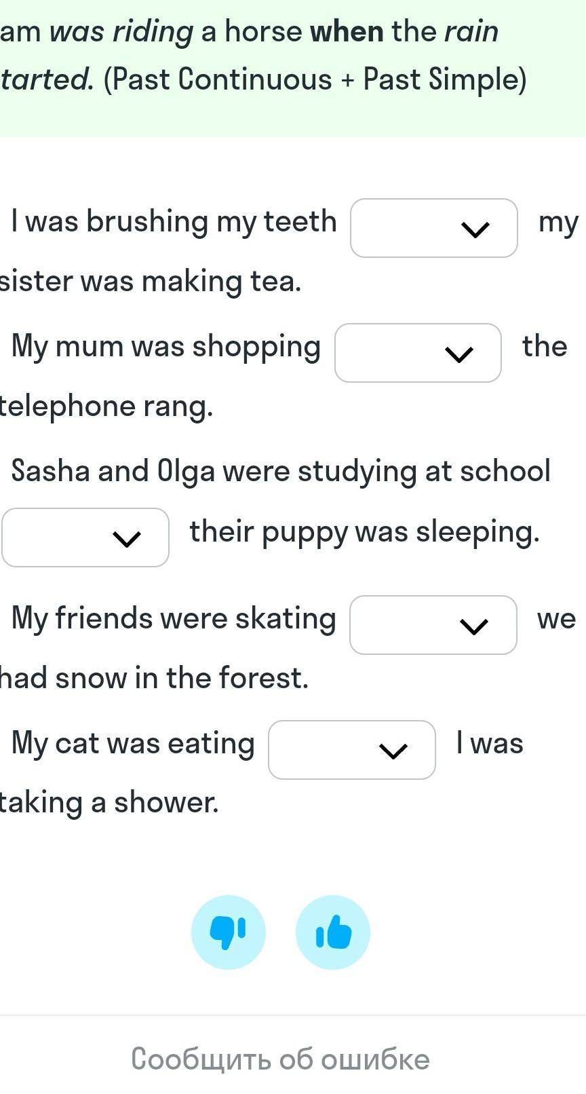This screenshot has height=1094, width=586.
Task: Click the text 'sister was making tea.'
Action: [151, 281]
